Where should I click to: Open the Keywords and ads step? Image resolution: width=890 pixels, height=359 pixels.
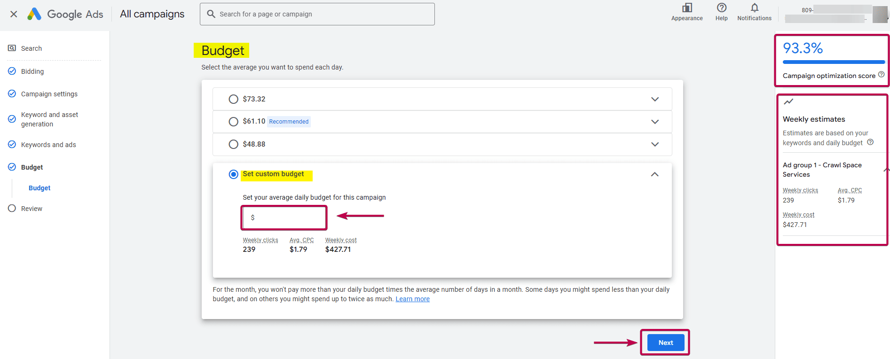48,145
